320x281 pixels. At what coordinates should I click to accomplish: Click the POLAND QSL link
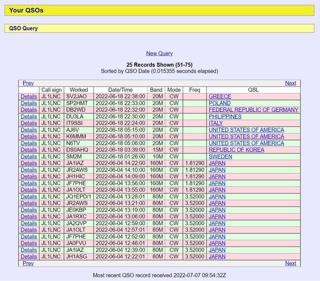[219, 103]
